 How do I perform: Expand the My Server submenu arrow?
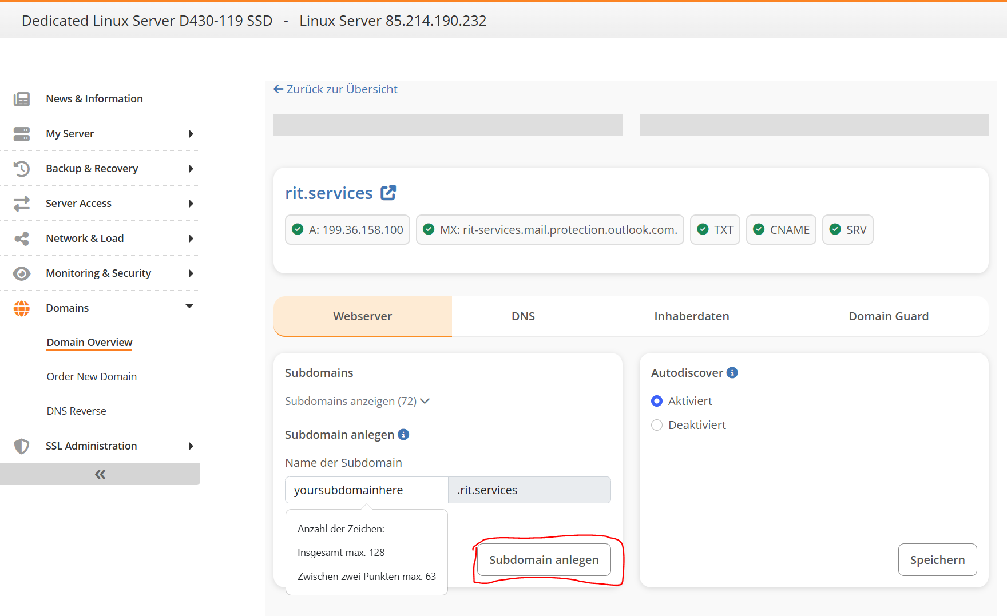191,134
